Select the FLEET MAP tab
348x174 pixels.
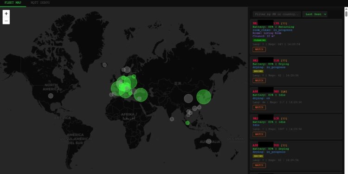pyautogui.click(x=13, y=3)
